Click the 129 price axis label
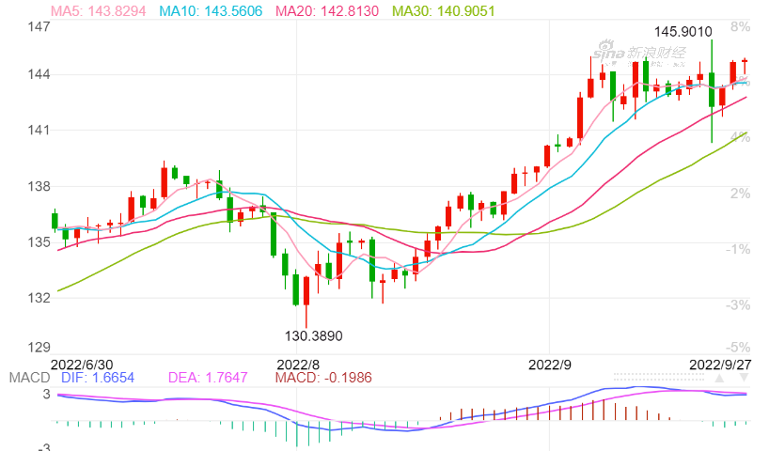769x451 pixels. click(x=39, y=348)
